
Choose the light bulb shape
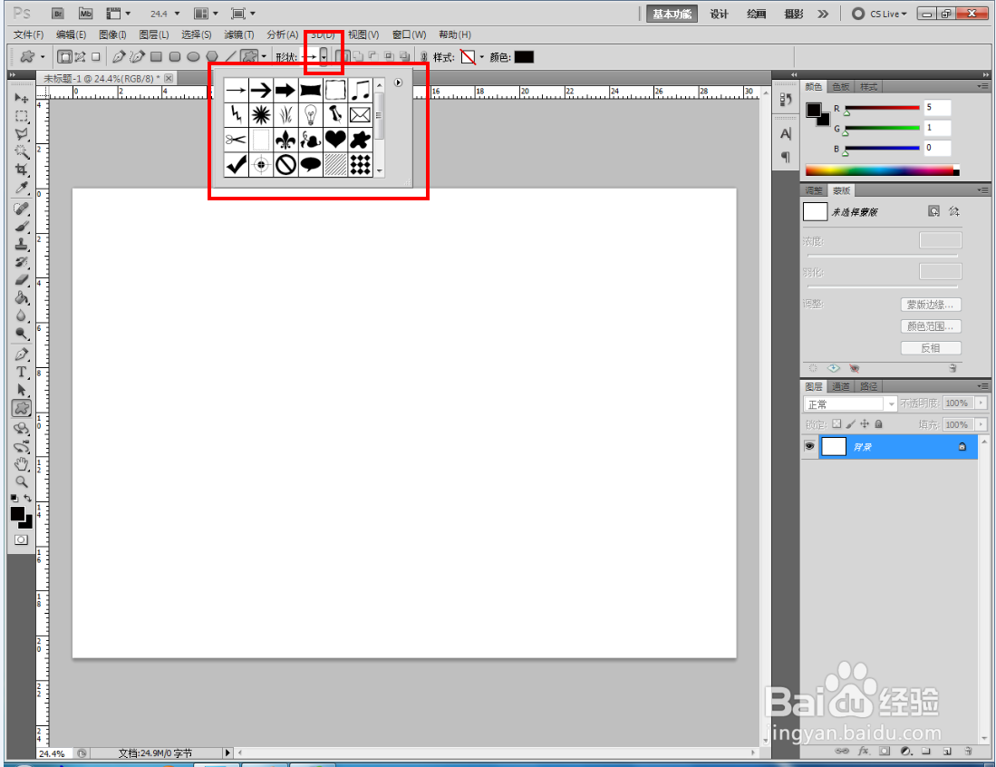[311, 115]
